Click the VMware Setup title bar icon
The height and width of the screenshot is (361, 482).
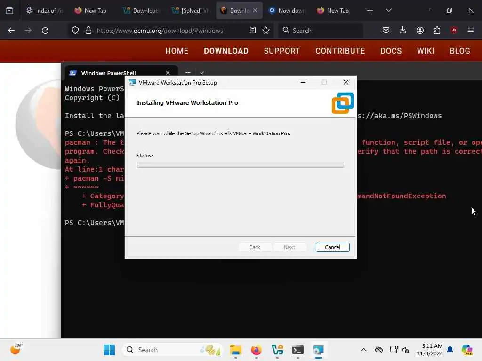[x=132, y=83]
